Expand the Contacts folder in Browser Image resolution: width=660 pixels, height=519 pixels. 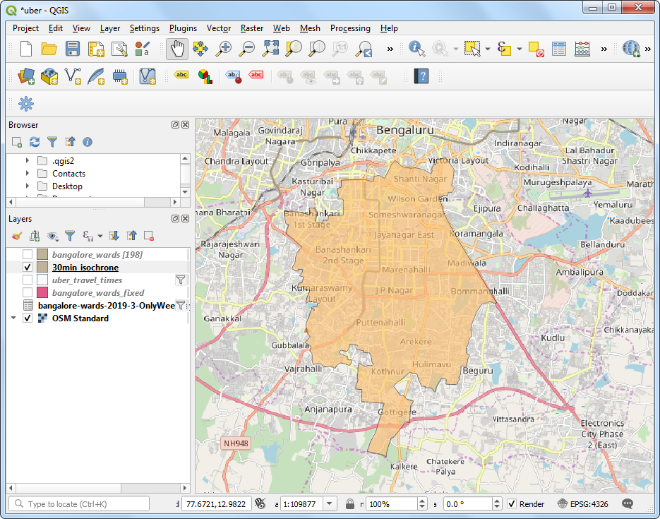click(28, 174)
